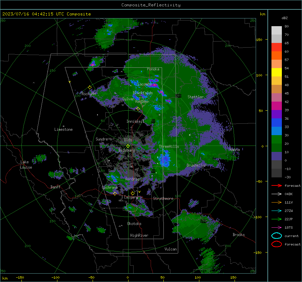Click the 80 label on the dBZ scale

click(287, 26)
